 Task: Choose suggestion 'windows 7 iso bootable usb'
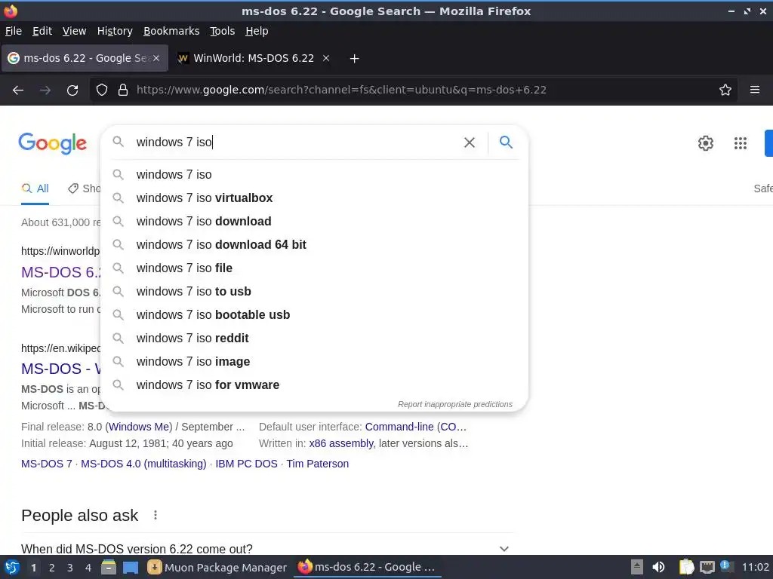[315, 314]
